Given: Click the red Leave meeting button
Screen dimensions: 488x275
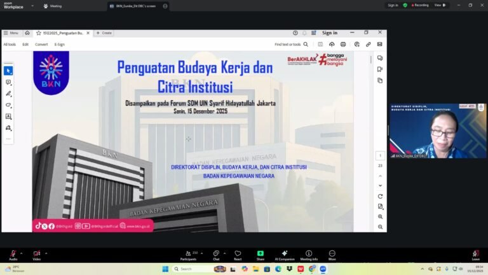Looking at the screenshot, I should (x=475, y=255).
